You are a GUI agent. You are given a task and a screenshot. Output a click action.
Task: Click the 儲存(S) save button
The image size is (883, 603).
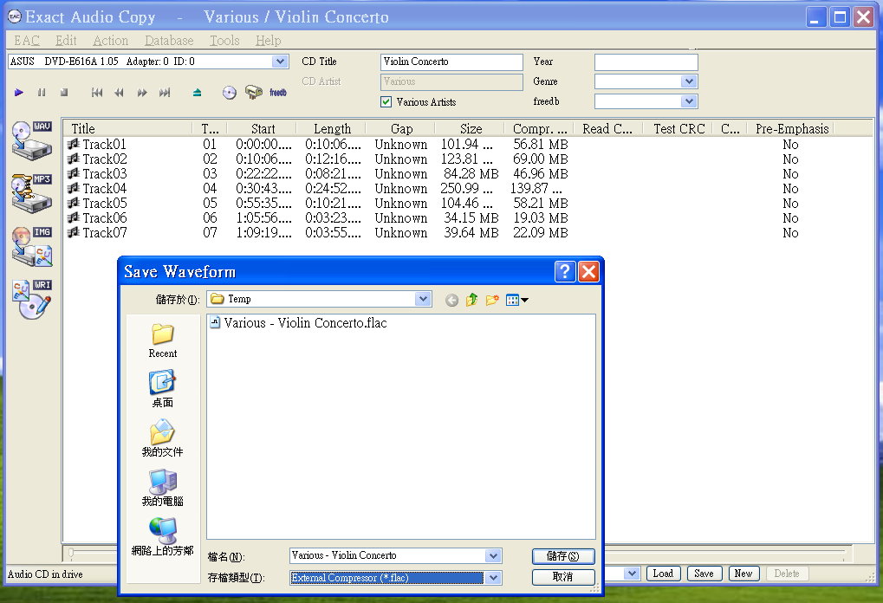(x=563, y=556)
